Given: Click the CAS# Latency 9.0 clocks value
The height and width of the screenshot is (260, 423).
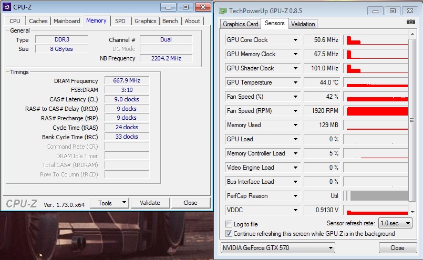Looking at the screenshot, I should pyautogui.click(x=127, y=99).
